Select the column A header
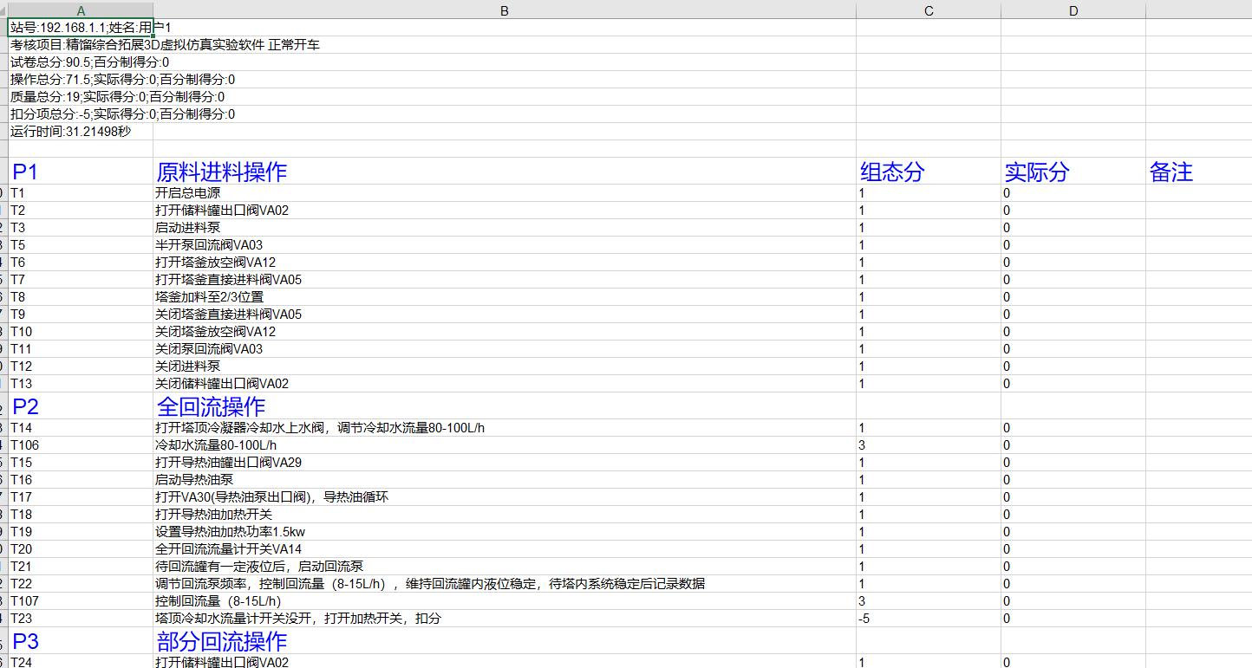 (x=81, y=10)
